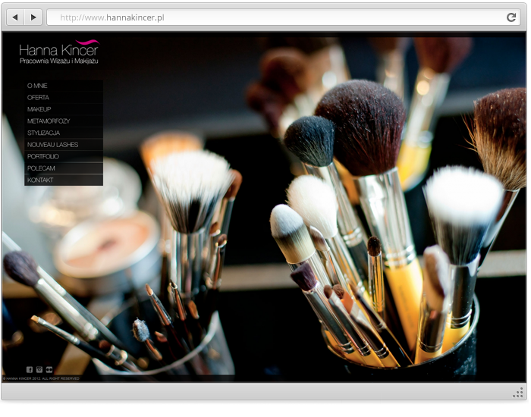Select NOUVEAU LASHES in the menu

(64, 145)
